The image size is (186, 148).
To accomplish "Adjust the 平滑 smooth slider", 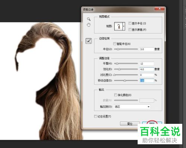I will pyautogui.click(x=126, y=64).
